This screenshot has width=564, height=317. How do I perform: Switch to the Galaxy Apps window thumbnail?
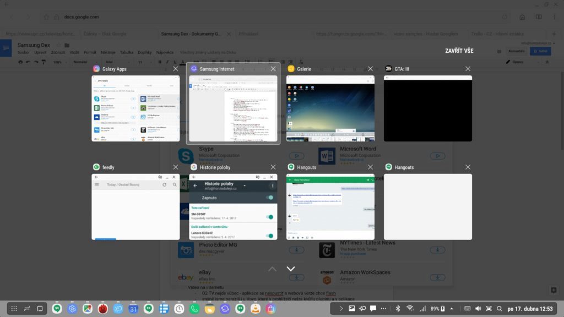tap(135, 108)
